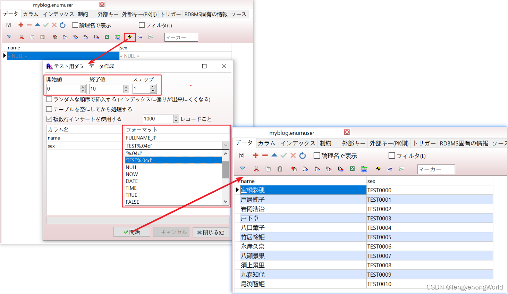Click the キャンセル button in dummy data dialog
The height and width of the screenshot is (294, 508).
[x=171, y=232]
